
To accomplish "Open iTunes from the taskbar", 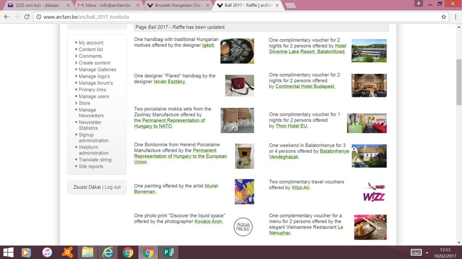I will click(47, 252).
